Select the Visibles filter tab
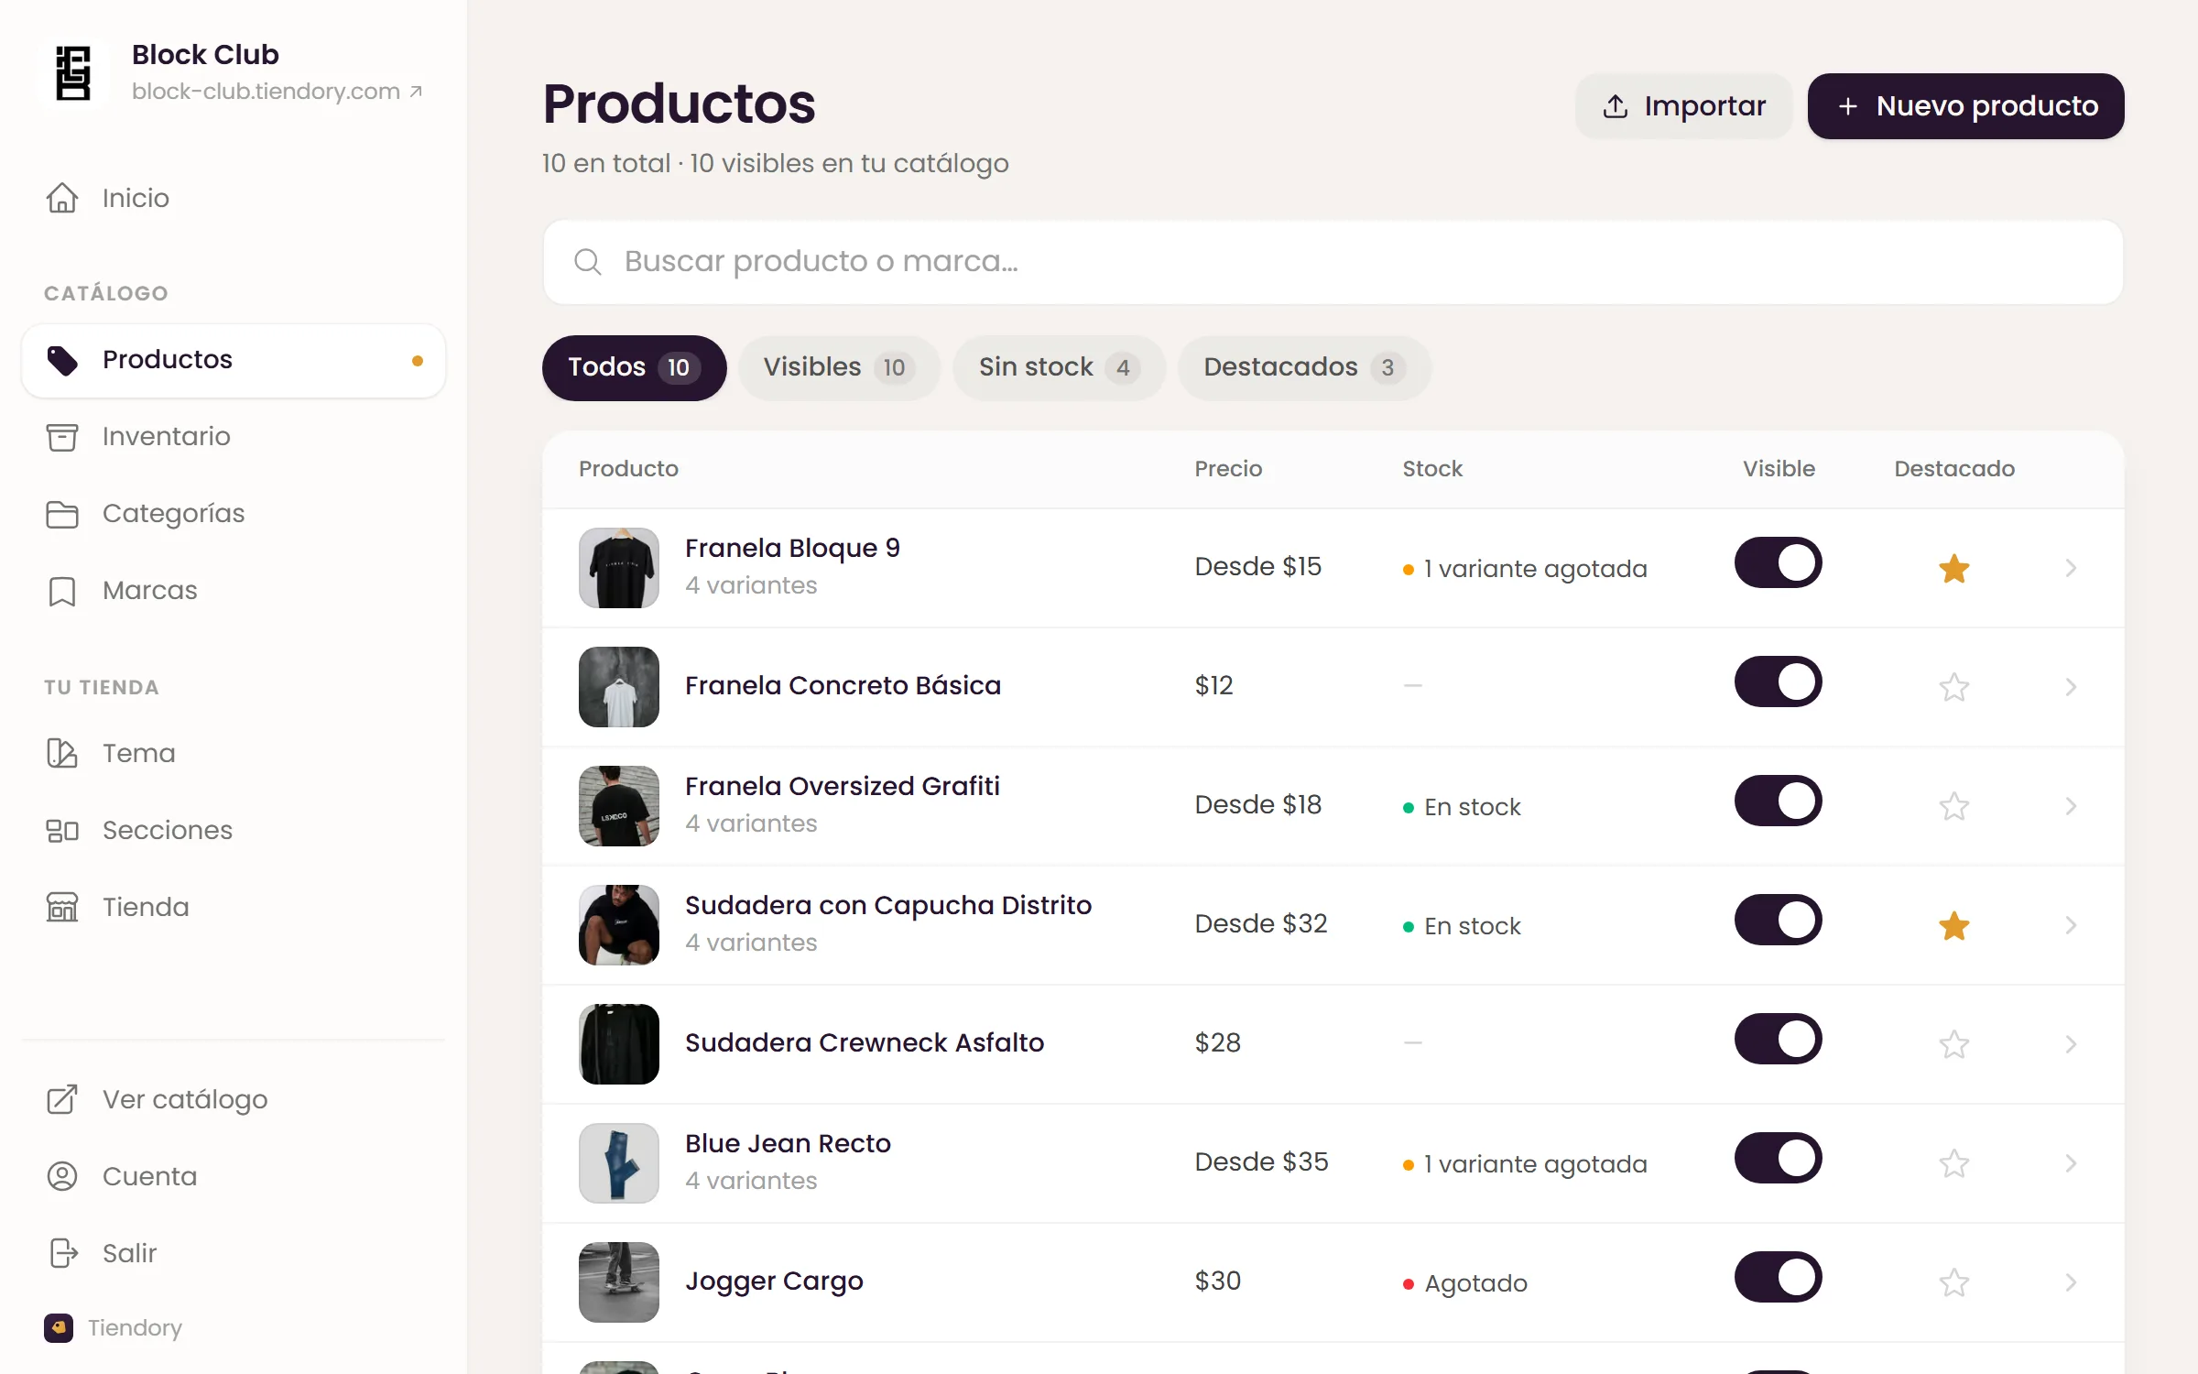This screenshot has width=2198, height=1374. (x=839, y=367)
